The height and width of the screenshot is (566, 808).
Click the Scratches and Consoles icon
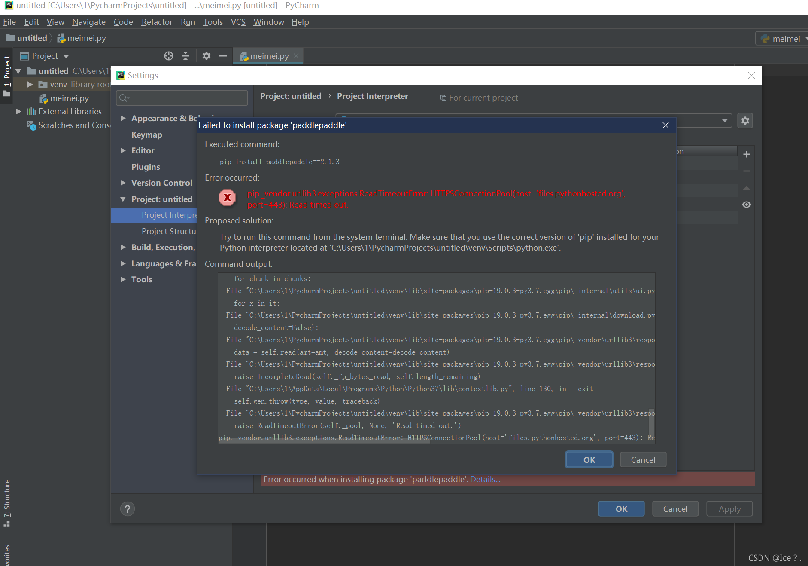click(31, 125)
